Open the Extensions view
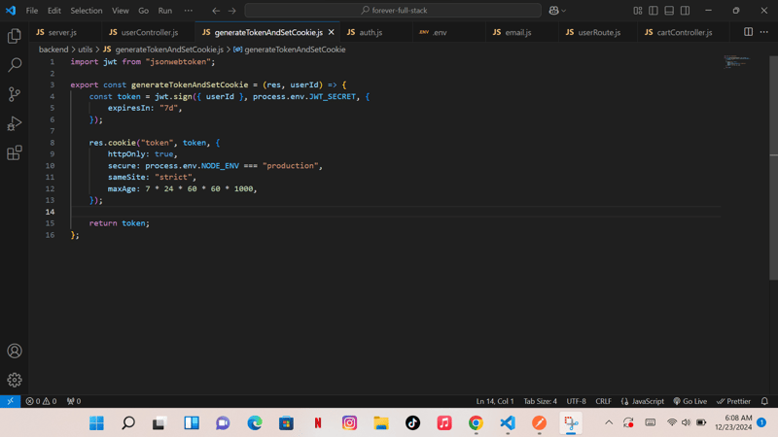The width and height of the screenshot is (778, 437). point(15,152)
